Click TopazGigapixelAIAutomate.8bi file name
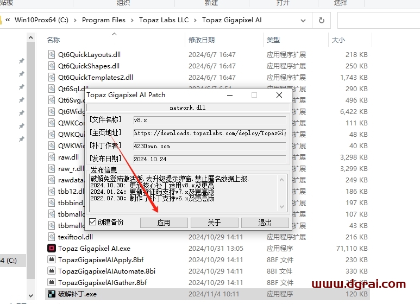 (x=106, y=271)
